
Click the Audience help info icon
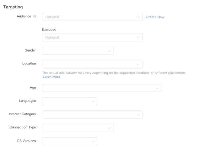coord(35,16)
